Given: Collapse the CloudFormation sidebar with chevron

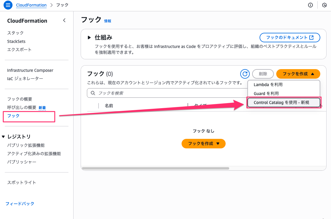Looking at the screenshot, I should 64,21.
